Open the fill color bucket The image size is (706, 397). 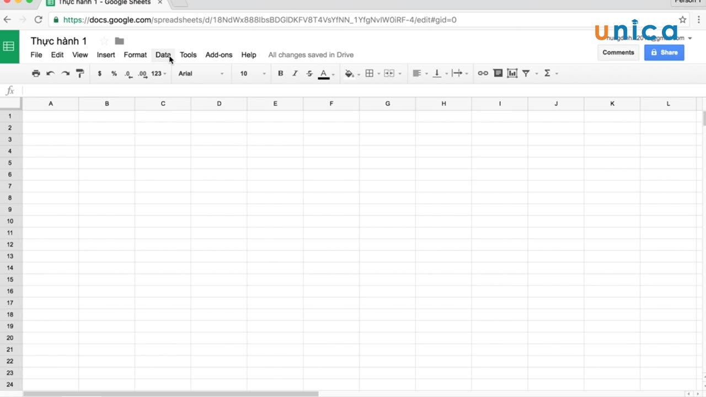pos(349,73)
